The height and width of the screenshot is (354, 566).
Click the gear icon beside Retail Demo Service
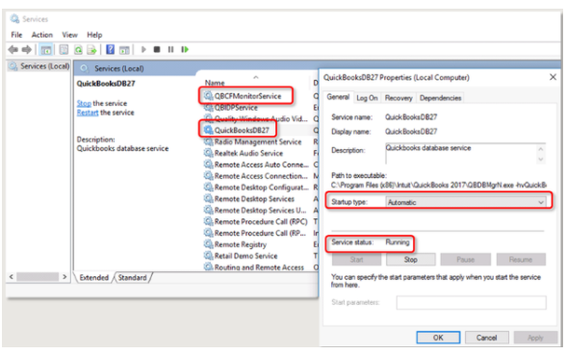208,256
